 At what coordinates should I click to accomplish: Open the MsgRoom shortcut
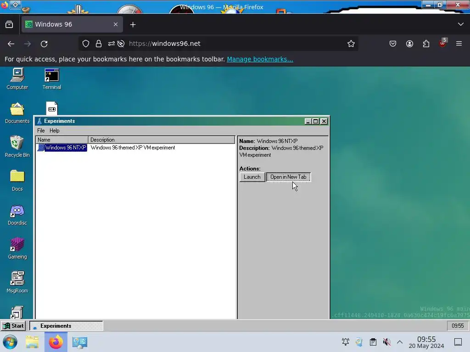coord(17,282)
